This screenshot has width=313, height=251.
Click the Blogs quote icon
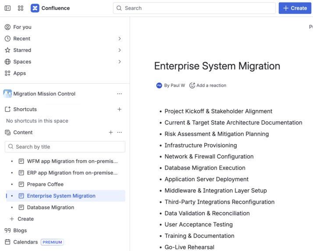pyautogui.click(x=7, y=231)
